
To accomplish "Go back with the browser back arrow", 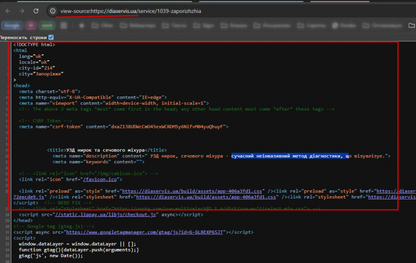I will pos(8,11).
